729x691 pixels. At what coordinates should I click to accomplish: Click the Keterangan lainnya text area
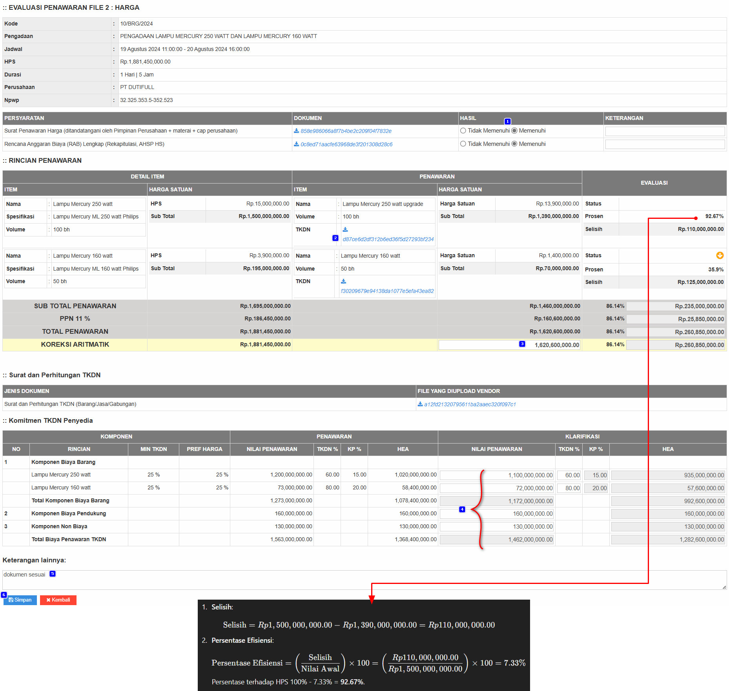pyautogui.click(x=364, y=580)
